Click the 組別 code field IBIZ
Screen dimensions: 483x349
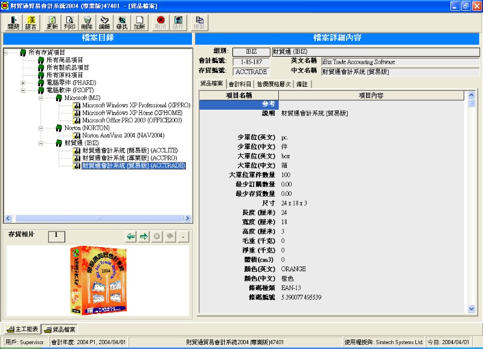pyautogui.click(x=251, y=52)
